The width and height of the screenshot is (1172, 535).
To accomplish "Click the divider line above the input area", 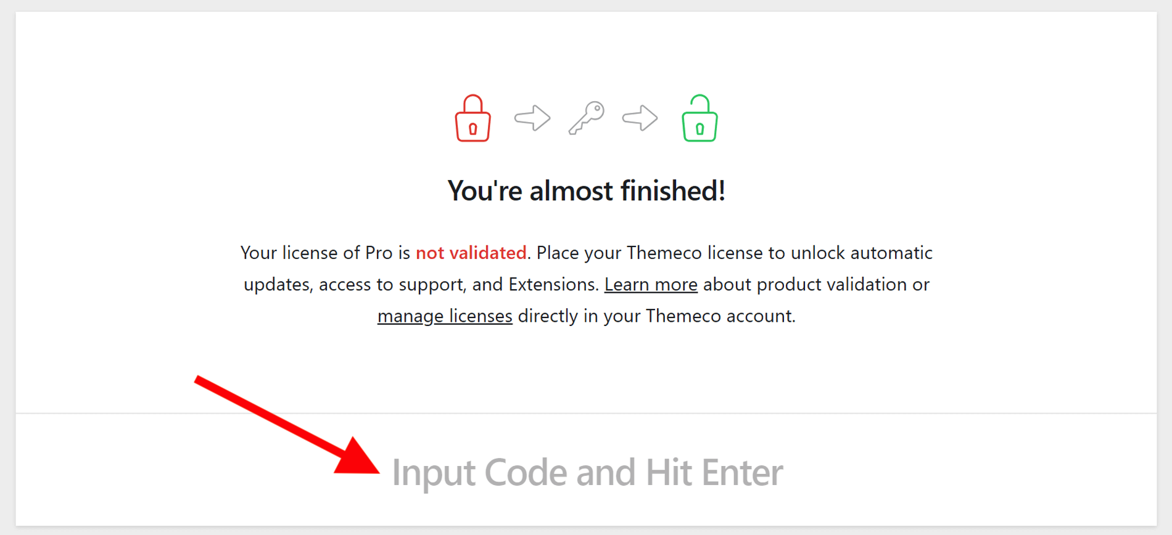I will (586, 414).
